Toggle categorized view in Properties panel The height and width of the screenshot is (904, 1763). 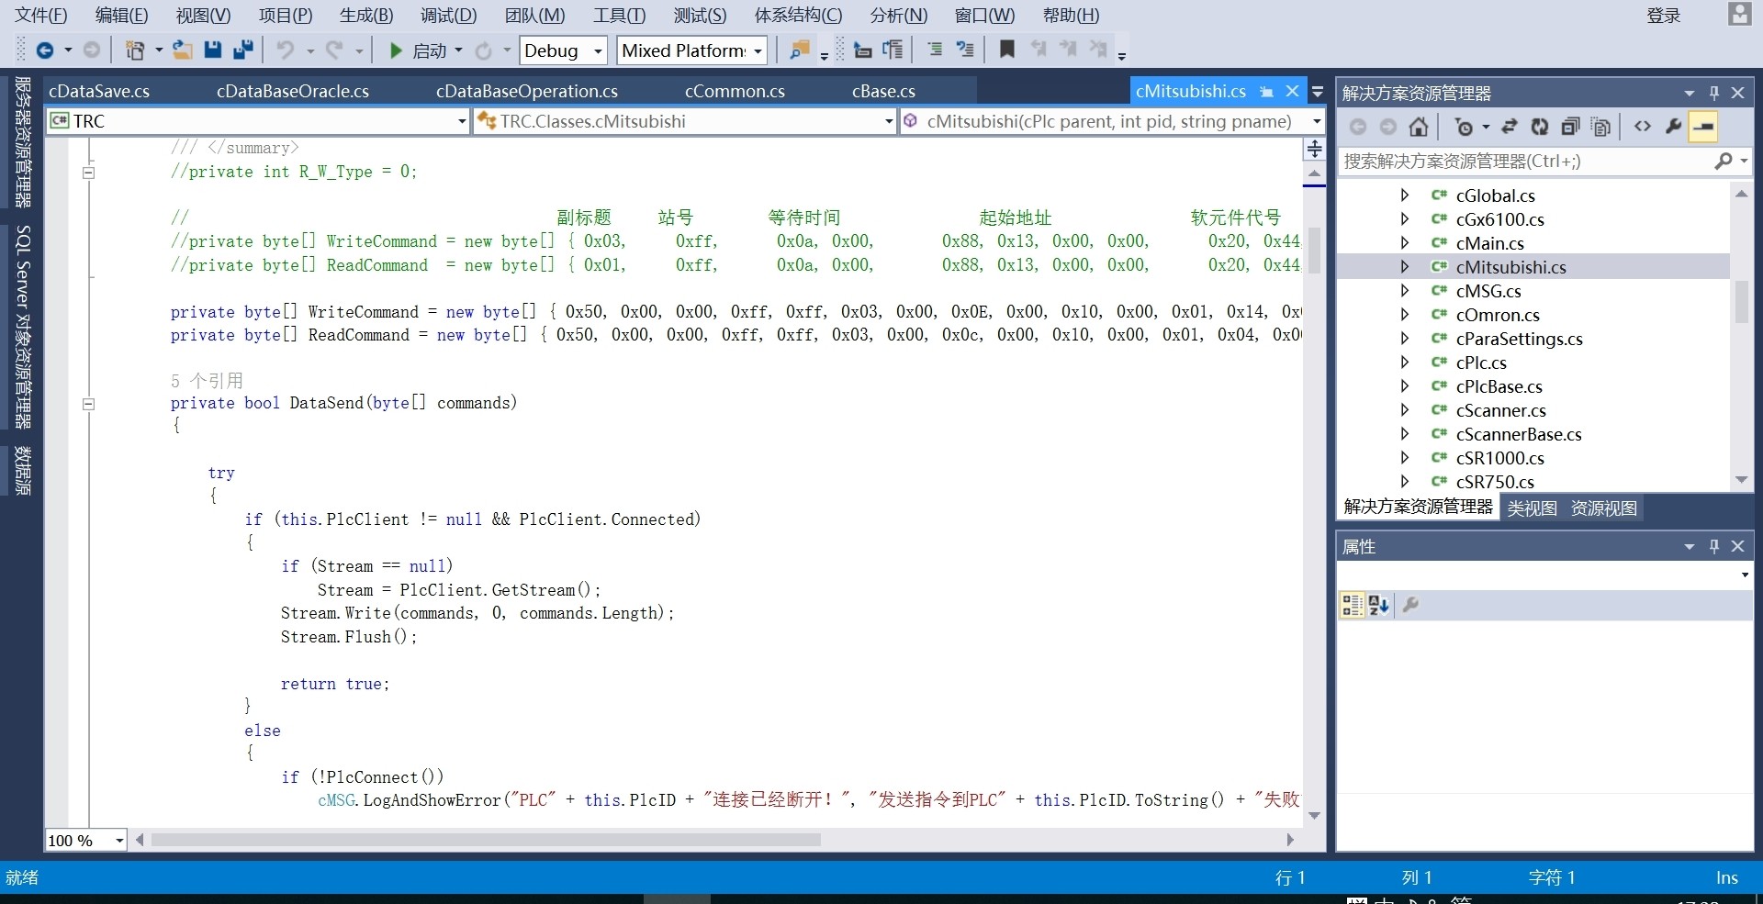[x=1353, y=605]
